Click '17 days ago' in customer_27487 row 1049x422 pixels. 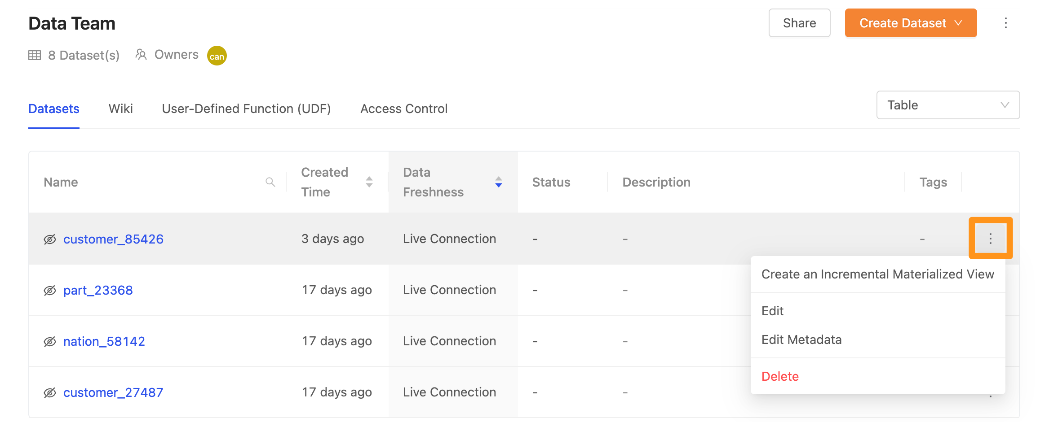point(336,392)
